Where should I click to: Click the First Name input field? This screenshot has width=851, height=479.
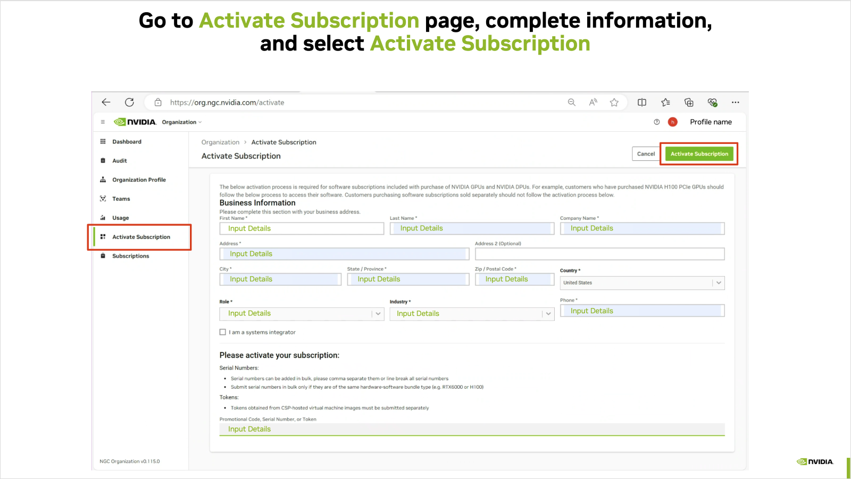click(302, 228)
